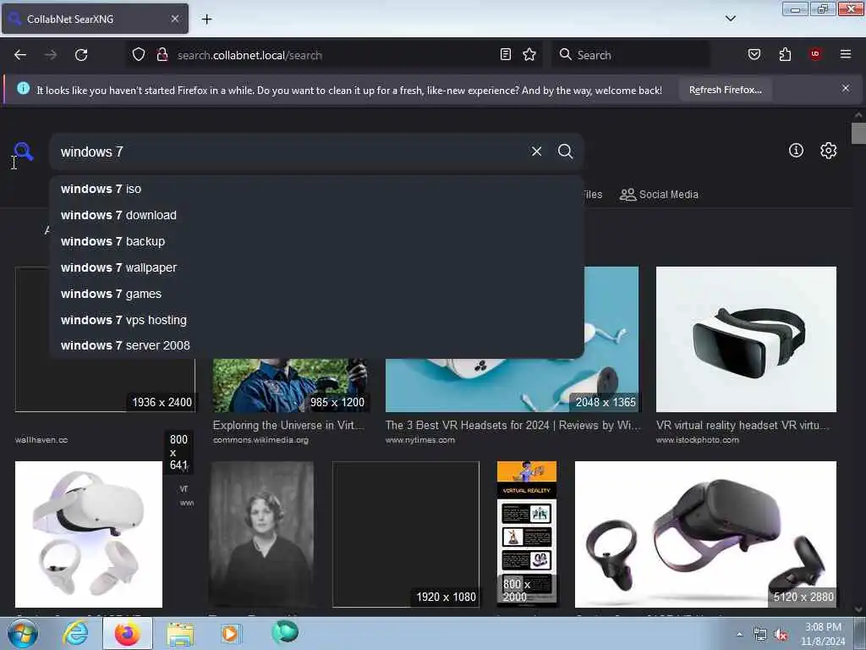Open Windows Explorer folder on taskbar
Image resolution: width=866 pixels, height=650 pixels.
click(180, 634)
